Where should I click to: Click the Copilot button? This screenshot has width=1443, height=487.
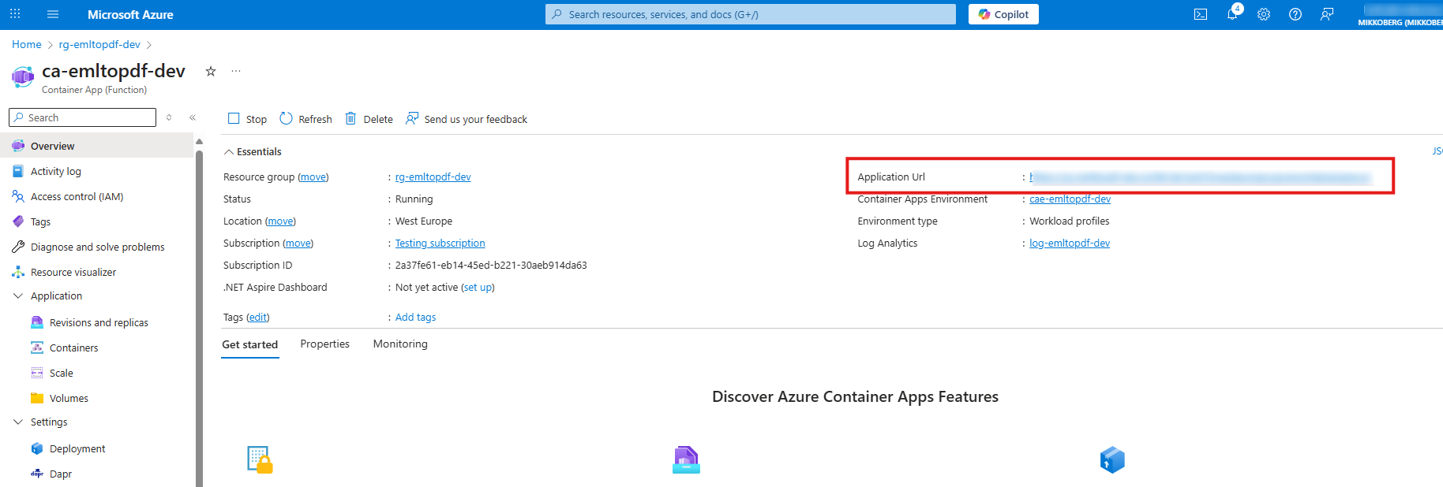tap(1003, 14)
